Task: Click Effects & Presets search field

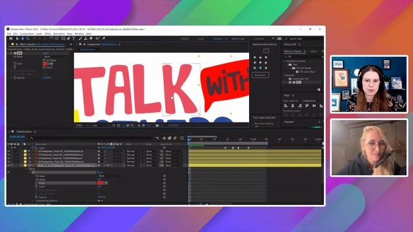Action: tap(304, 57)
